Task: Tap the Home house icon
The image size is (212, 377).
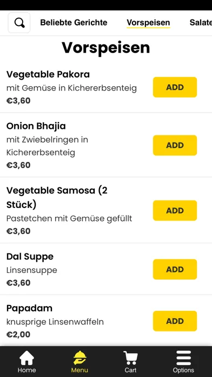Action: point(27,358)
